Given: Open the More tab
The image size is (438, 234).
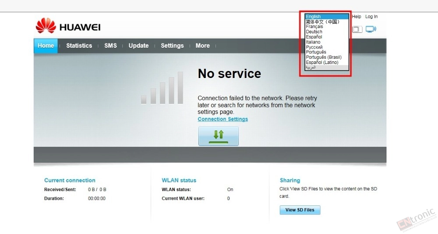Looking at the screenshot, I should (x=203, y=46).
